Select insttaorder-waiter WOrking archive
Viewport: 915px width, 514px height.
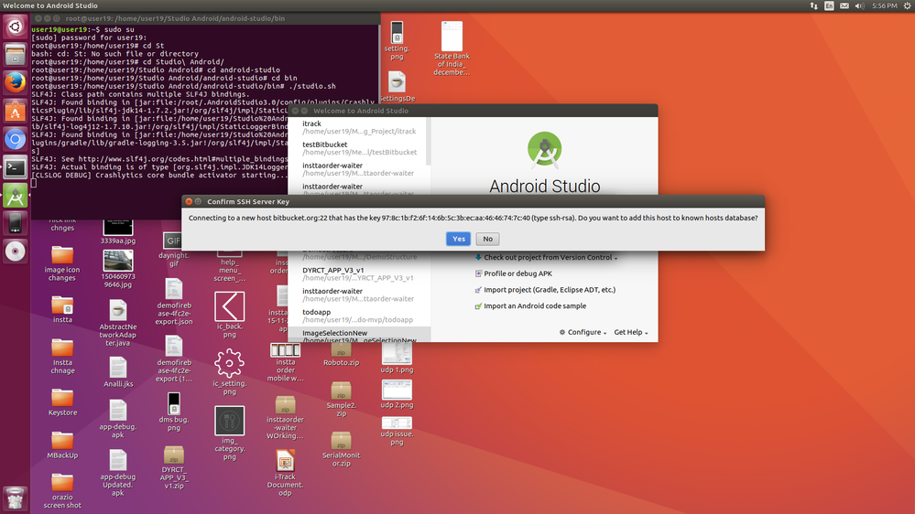pyautogui.click(x=286, y=418)
